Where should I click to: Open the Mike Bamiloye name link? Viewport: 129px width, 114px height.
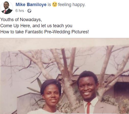click(31, 5)
